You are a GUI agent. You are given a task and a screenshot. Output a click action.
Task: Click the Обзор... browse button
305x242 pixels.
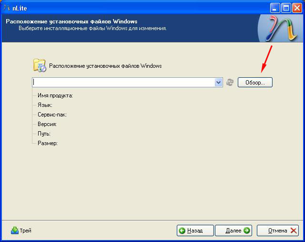(255, 83)
